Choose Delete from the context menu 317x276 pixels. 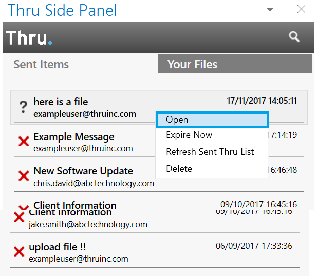(x=179, y=169)
